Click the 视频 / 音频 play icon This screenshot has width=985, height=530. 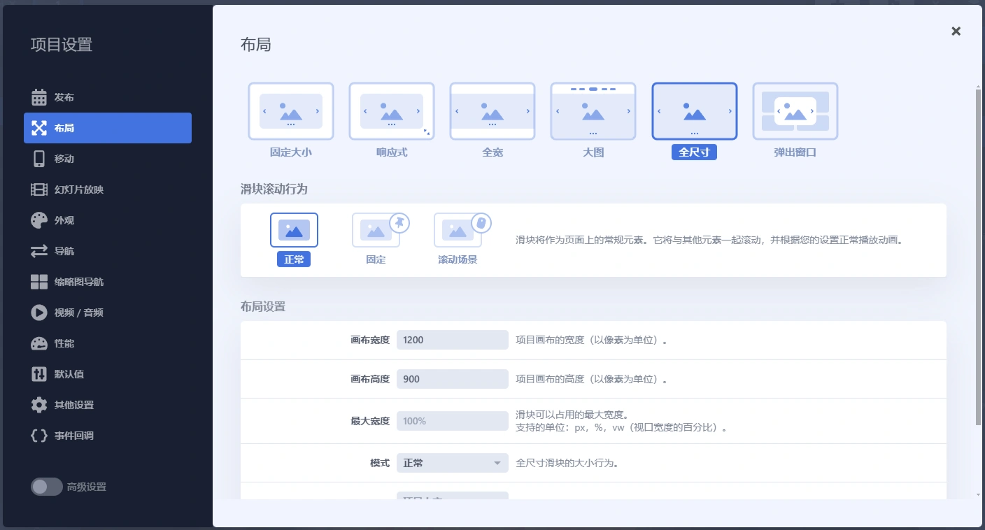click(40, 313)
